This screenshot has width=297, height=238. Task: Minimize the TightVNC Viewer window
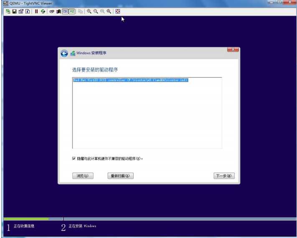272,2
